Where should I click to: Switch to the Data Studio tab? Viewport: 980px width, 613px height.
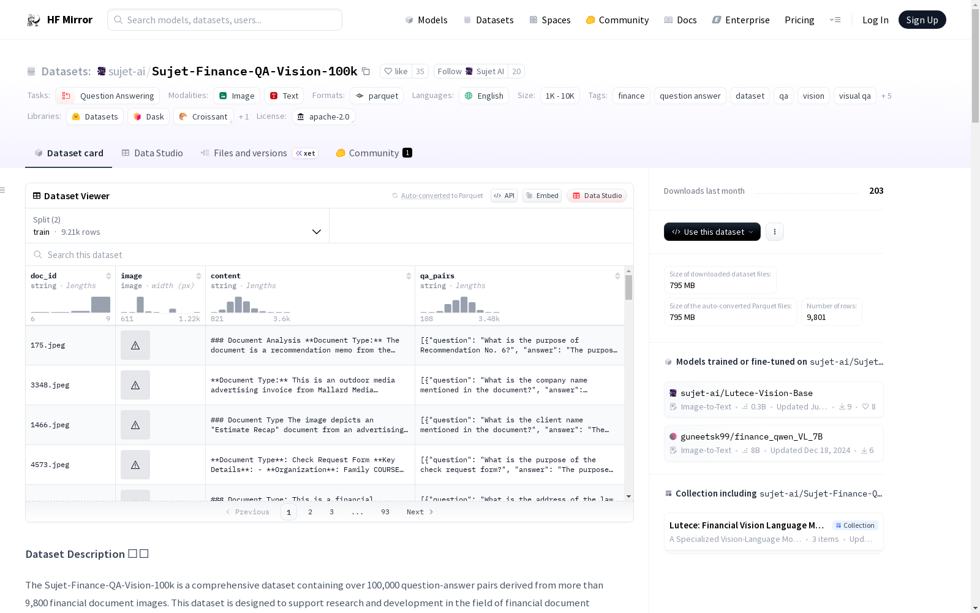click(x=152, y=153)
